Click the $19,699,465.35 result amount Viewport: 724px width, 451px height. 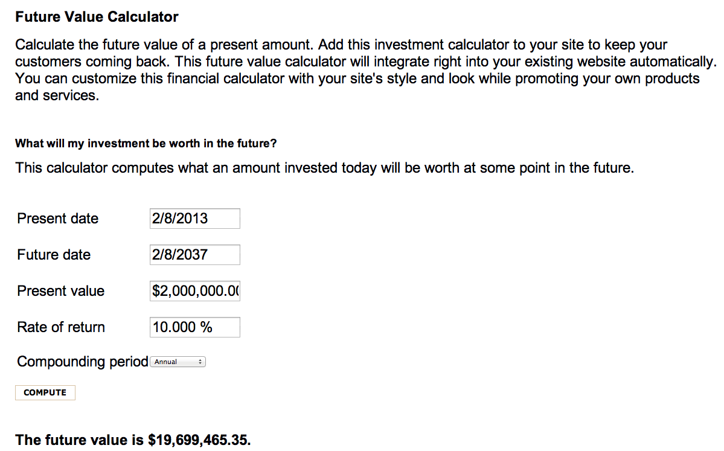point(198,440)
